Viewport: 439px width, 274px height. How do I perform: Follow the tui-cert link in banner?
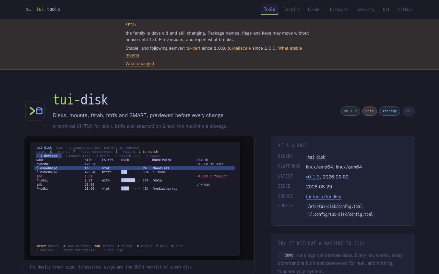tap(193, 48)
